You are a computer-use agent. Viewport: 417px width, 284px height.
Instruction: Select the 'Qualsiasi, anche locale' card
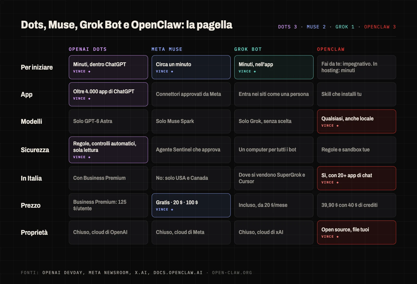(x=357, y=121)
